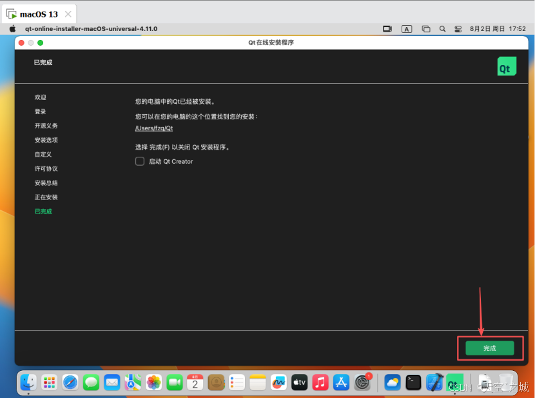Select the 自定义 step in the sidebar
The image size is (535, 398).
[x=43, y=154]
